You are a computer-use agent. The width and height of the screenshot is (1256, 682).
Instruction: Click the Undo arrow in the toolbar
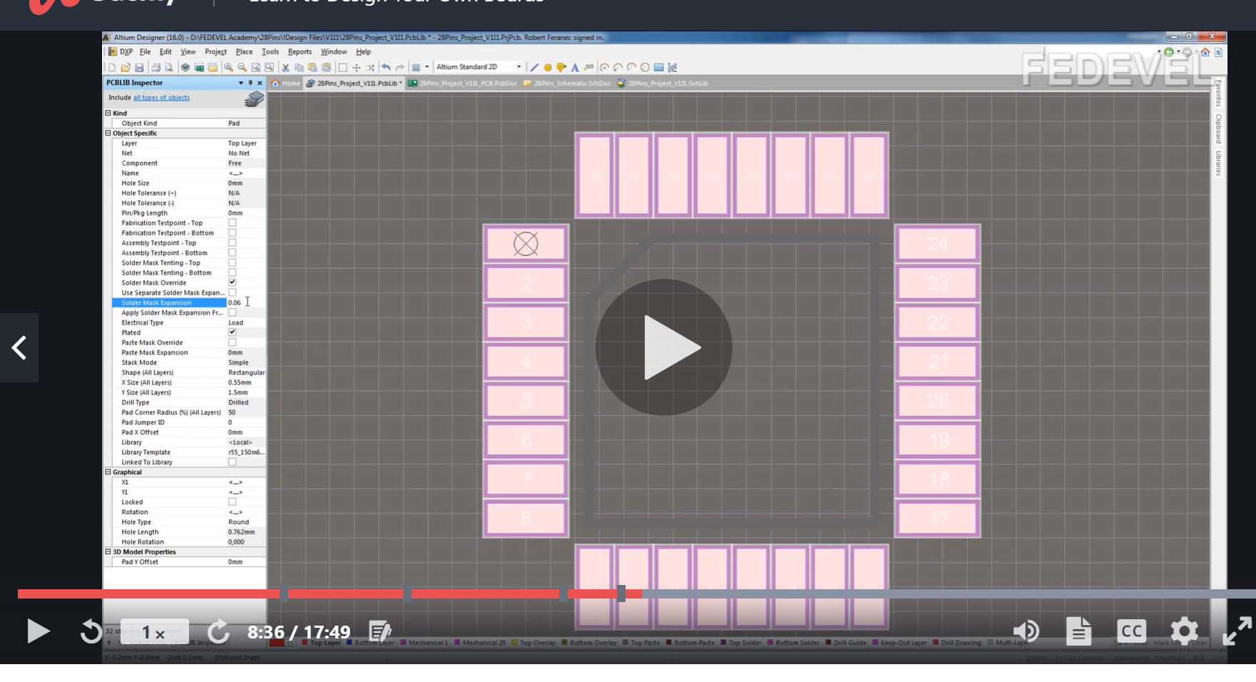(x=386, y=68)
